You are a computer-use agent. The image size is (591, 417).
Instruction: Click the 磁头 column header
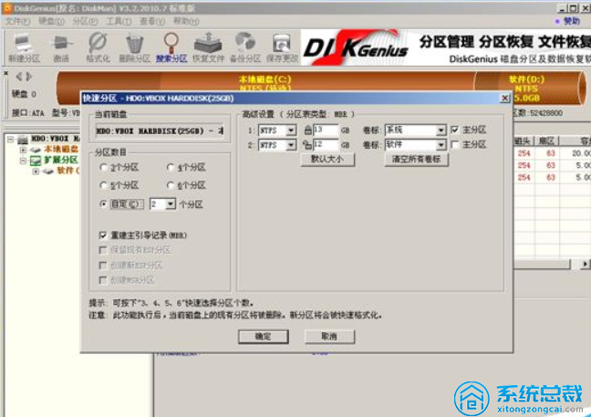click(524, 141)
